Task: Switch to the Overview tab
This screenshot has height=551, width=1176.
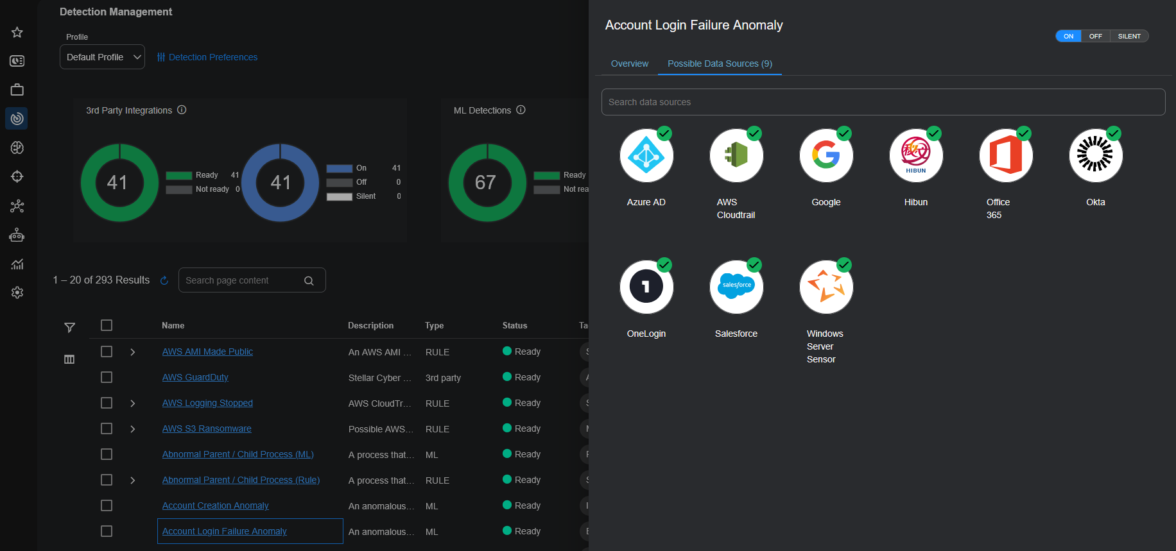Action: point(629,64)
